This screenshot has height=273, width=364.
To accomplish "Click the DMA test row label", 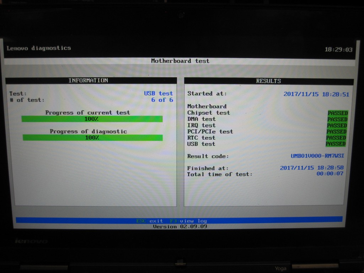I will point(201,119).
